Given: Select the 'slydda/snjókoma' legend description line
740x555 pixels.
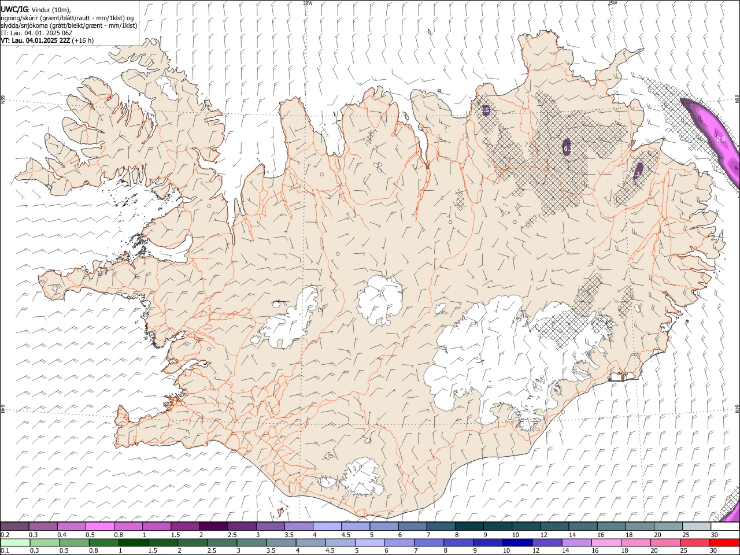Looking at the screenshot, I should coord(69,25).
